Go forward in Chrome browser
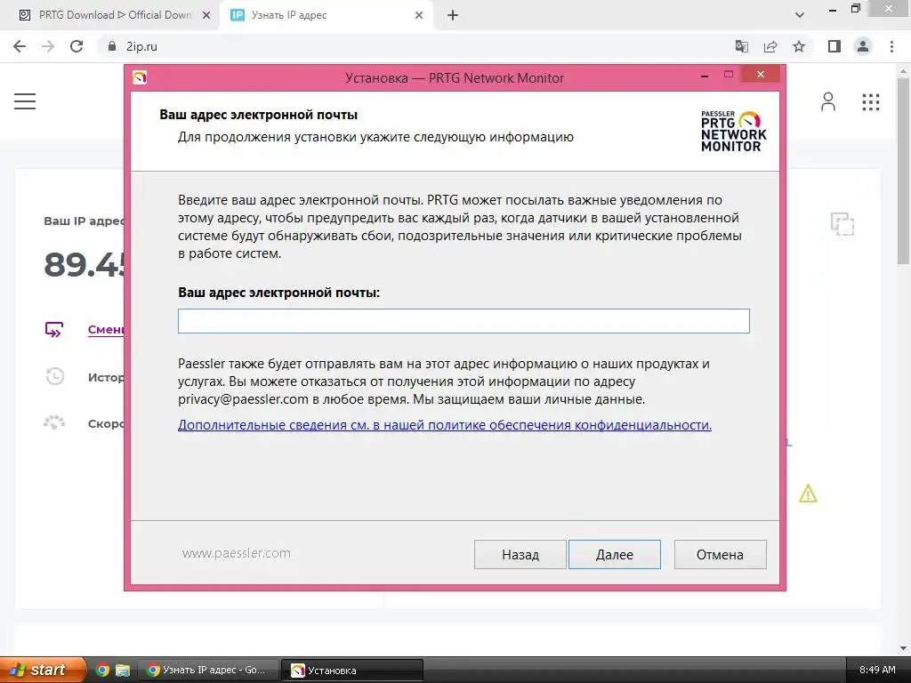 coord(48,46)
